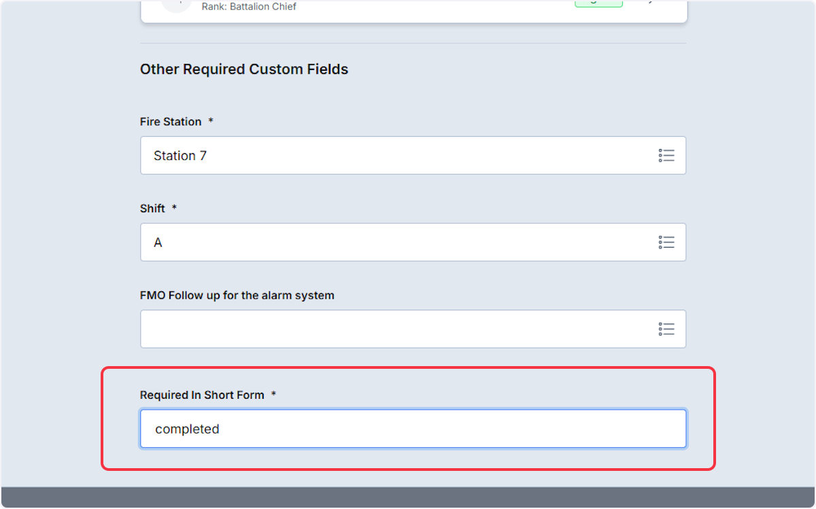Viewport: 816px width, 509px height.
Task: Select the Shift dropdown showing A
Action: (413, 242)
